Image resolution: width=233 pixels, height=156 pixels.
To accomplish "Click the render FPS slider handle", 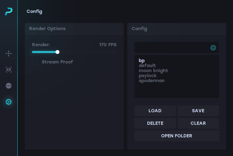I will (x=58, y=52).
